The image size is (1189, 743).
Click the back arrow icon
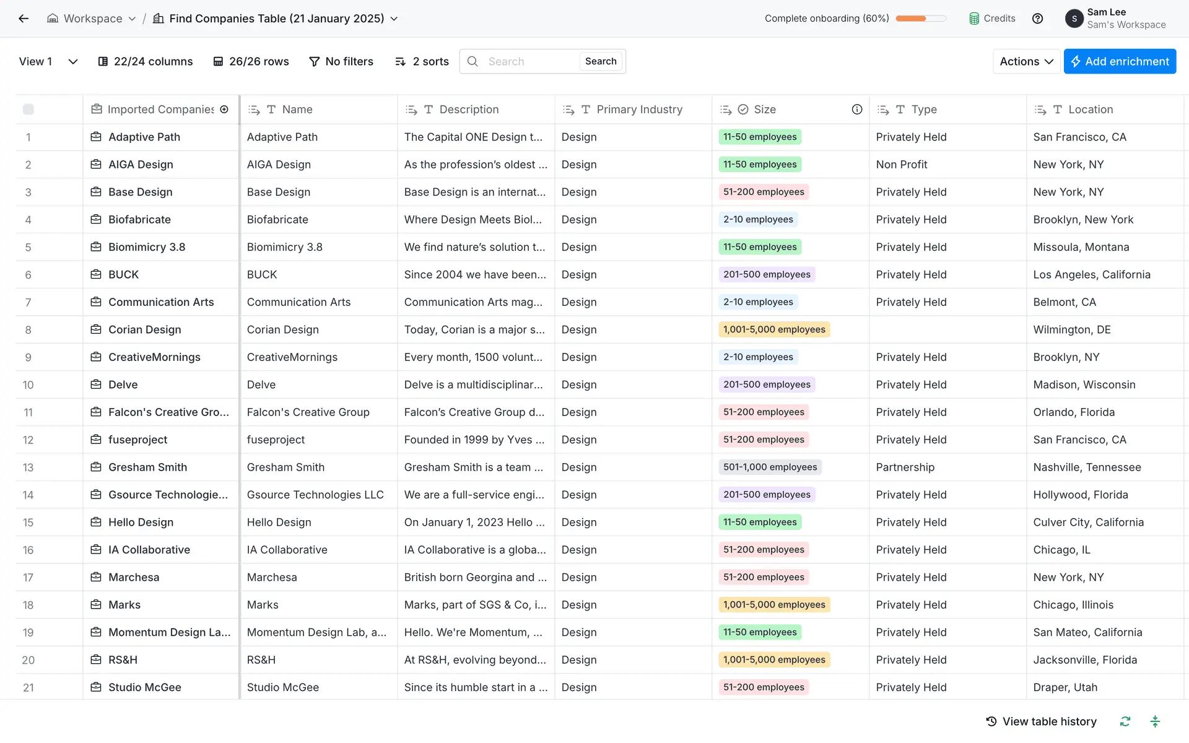click(24, 19)
